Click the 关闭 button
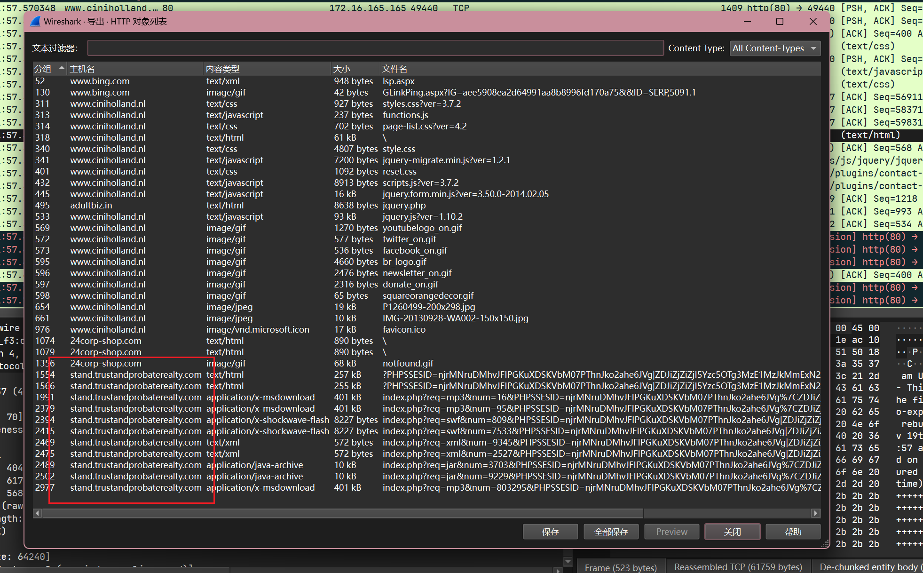 (732, 532)
